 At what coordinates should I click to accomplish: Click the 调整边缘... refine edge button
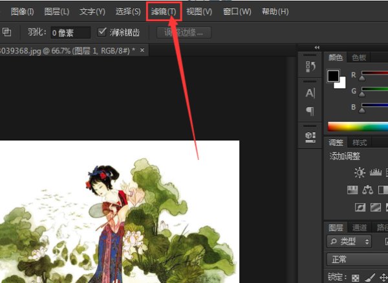[184, 32]
